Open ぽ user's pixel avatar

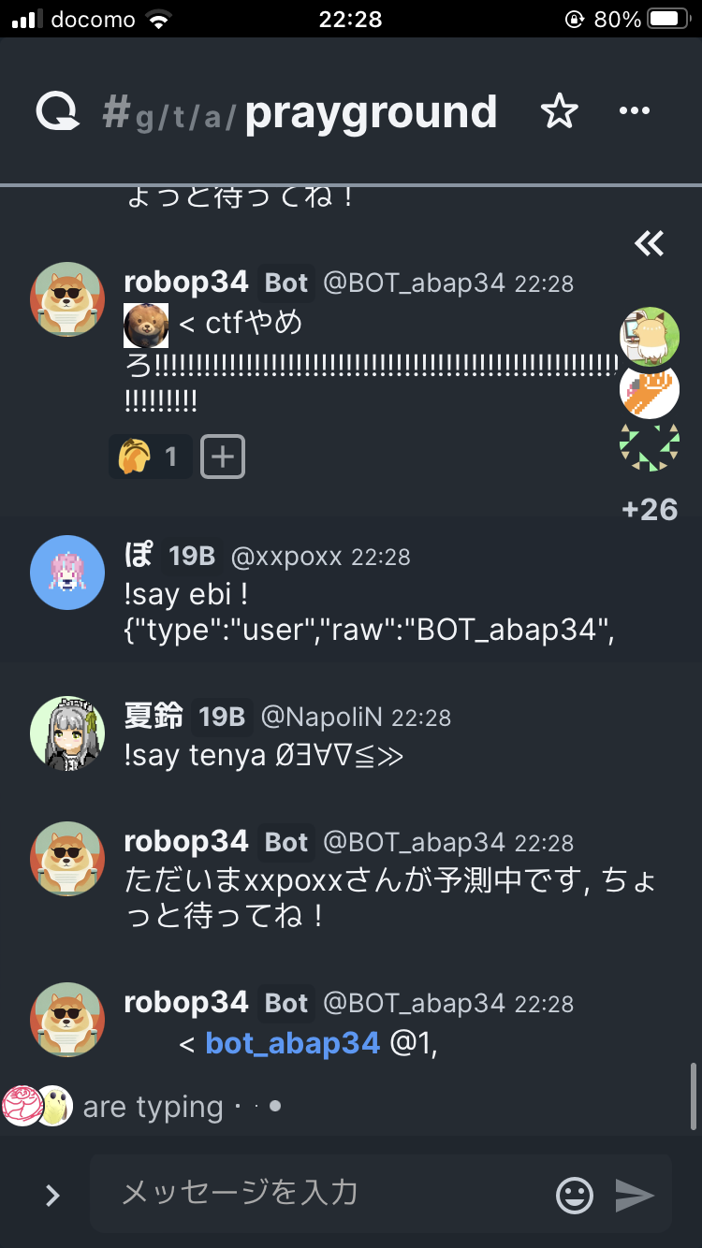(66, 573)
